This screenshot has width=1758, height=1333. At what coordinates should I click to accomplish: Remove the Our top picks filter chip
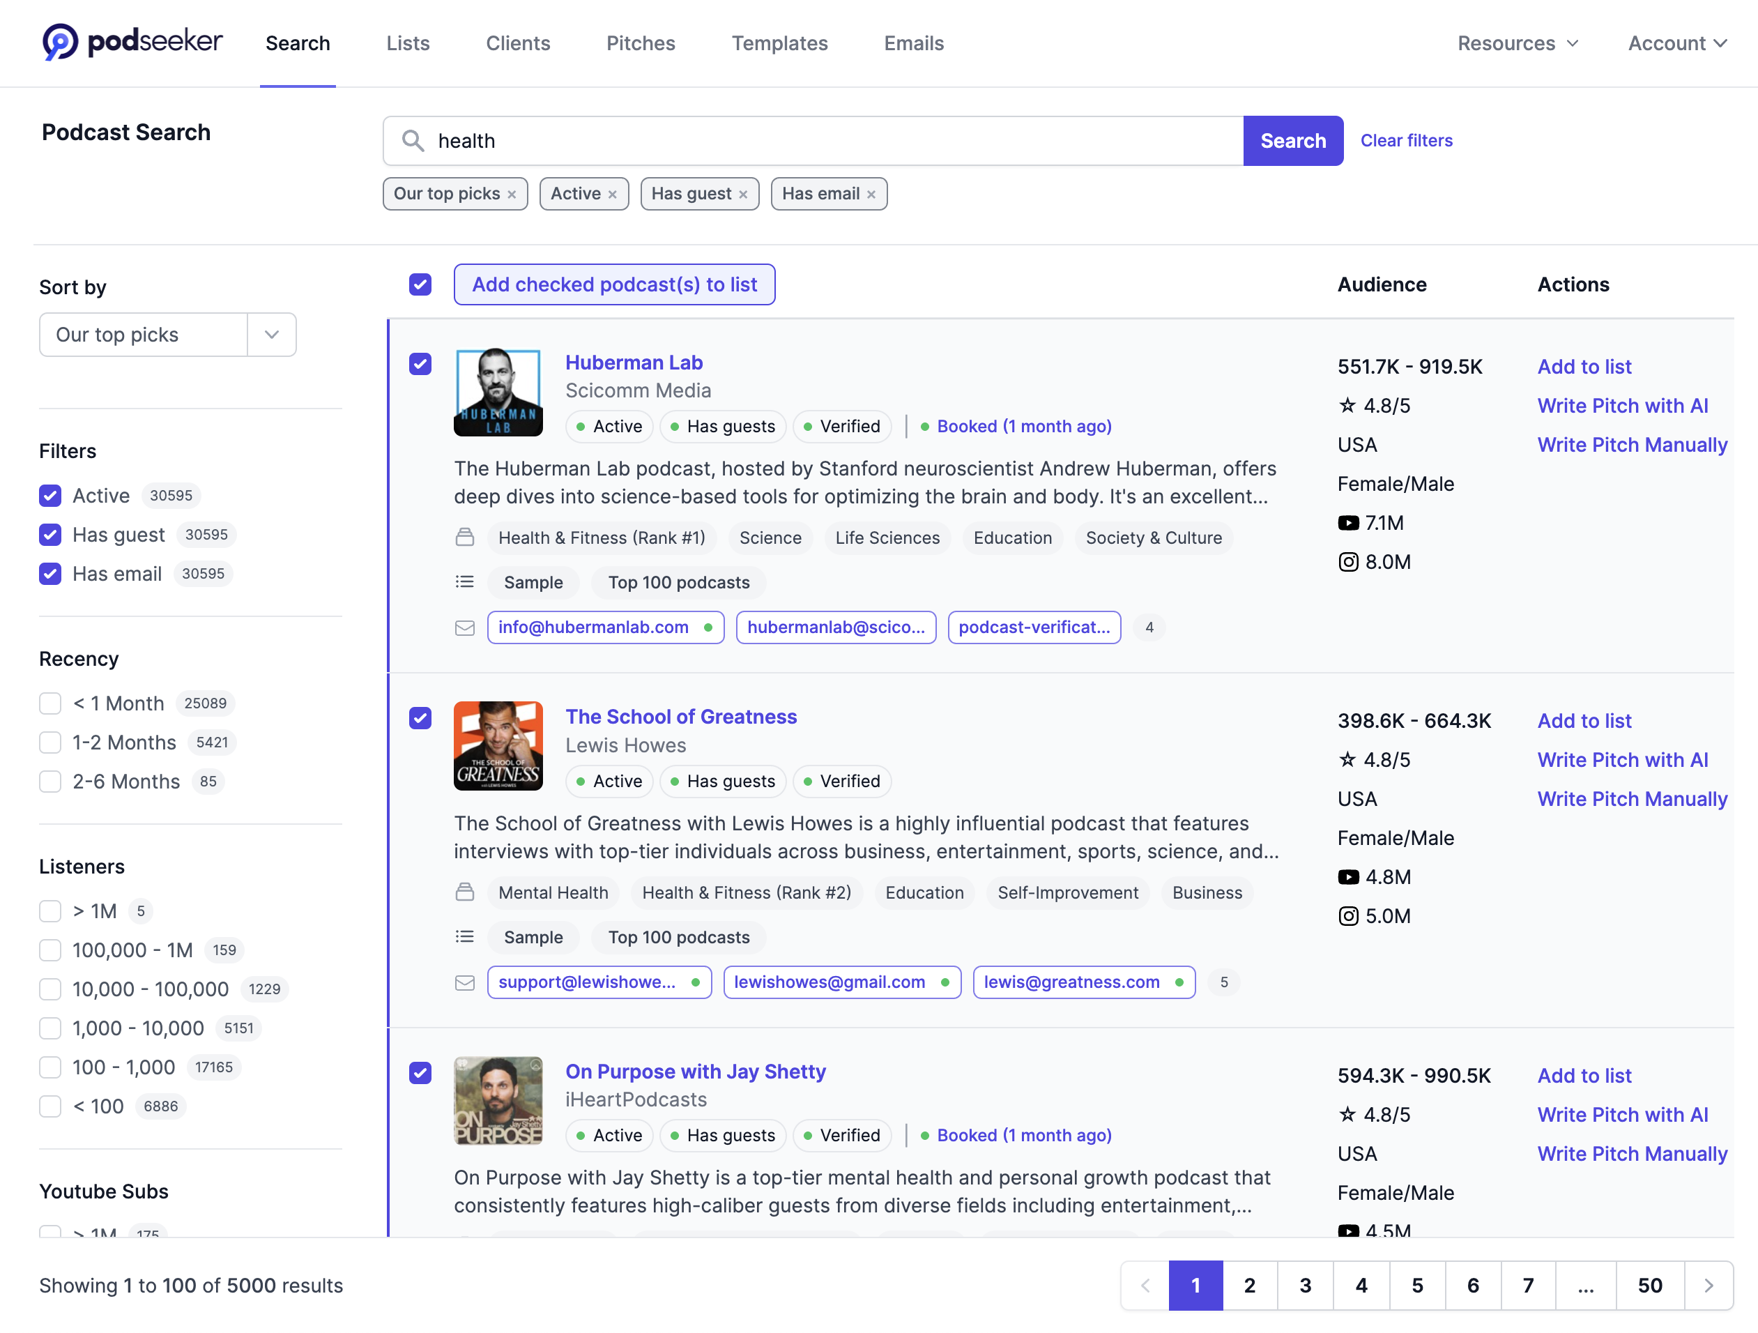coord(512,195)
